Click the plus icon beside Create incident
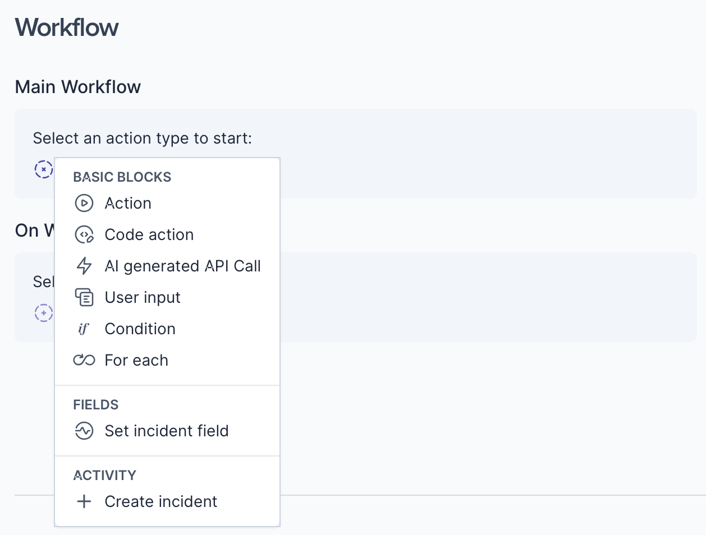 pyautogui.click(x=84, y=501)
